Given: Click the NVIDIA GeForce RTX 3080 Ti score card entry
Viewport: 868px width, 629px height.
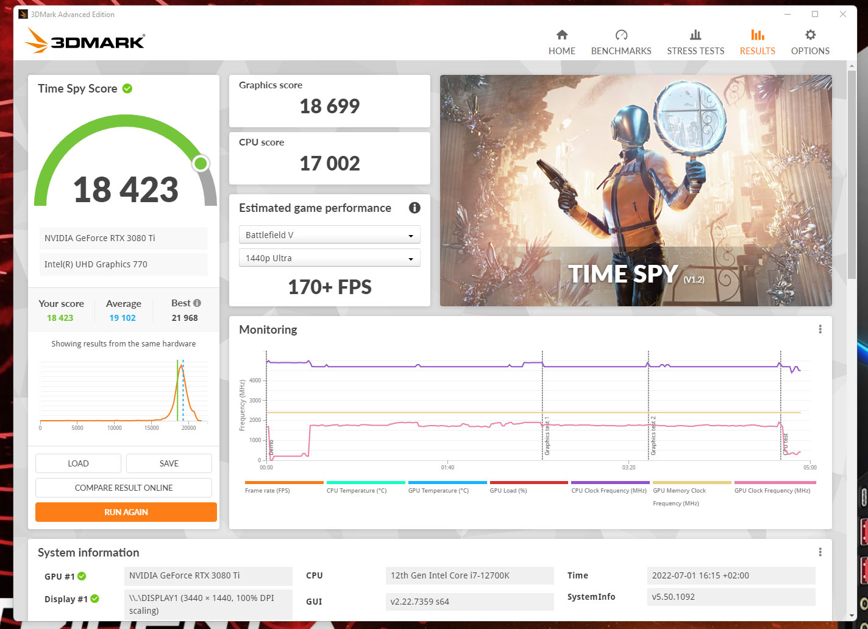Looking at the screenshot, I should [x=124, y=238].
